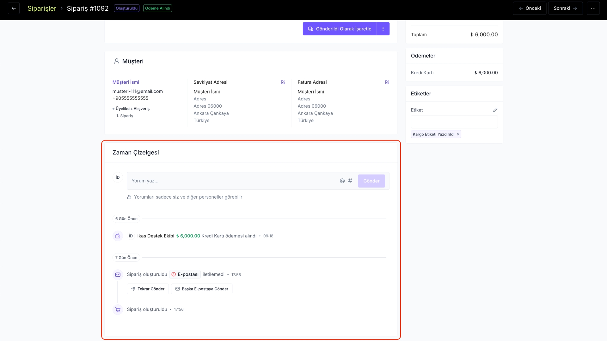This screenshot has height=341, width=607.
Task: Click the Ödeme Alındı status badge
Action: coord(157,8)
